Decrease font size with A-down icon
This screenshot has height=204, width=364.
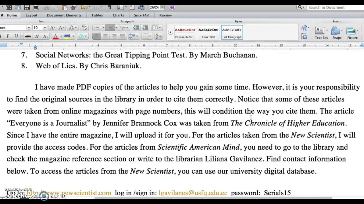pos(61,28)
